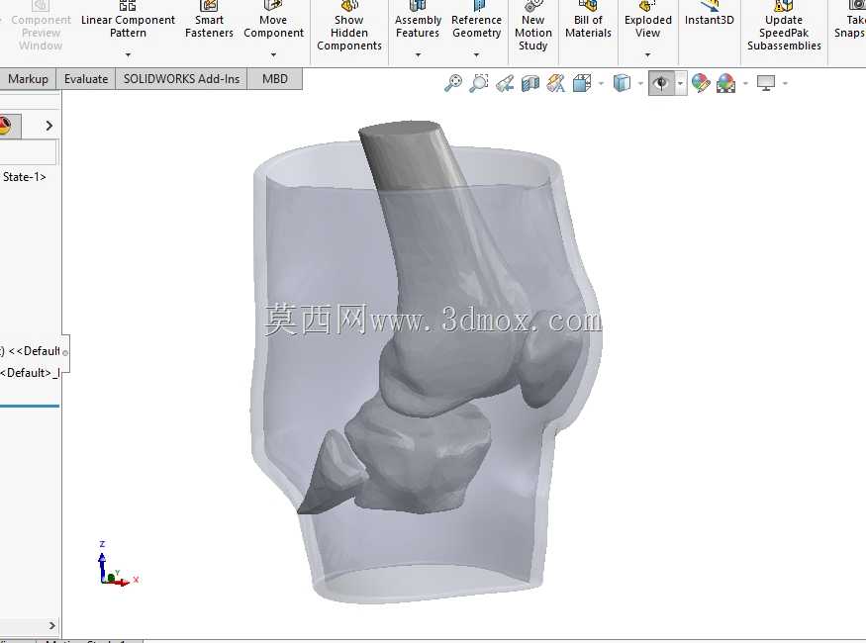The height and width of the screenshot is (643, 866).
Task: Click Update SpeedPak Subassemblies tool
Action: (784, 27)
